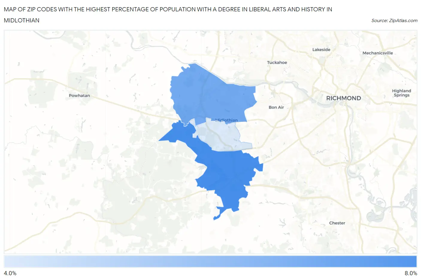The image size is (421, 280).
Task: Click the Tuckahoe map label
Action: coord(277,62)
